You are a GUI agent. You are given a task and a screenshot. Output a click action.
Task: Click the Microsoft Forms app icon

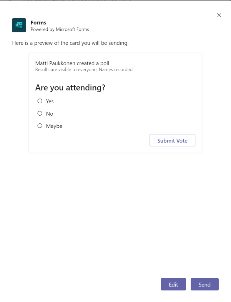point(19,25)
